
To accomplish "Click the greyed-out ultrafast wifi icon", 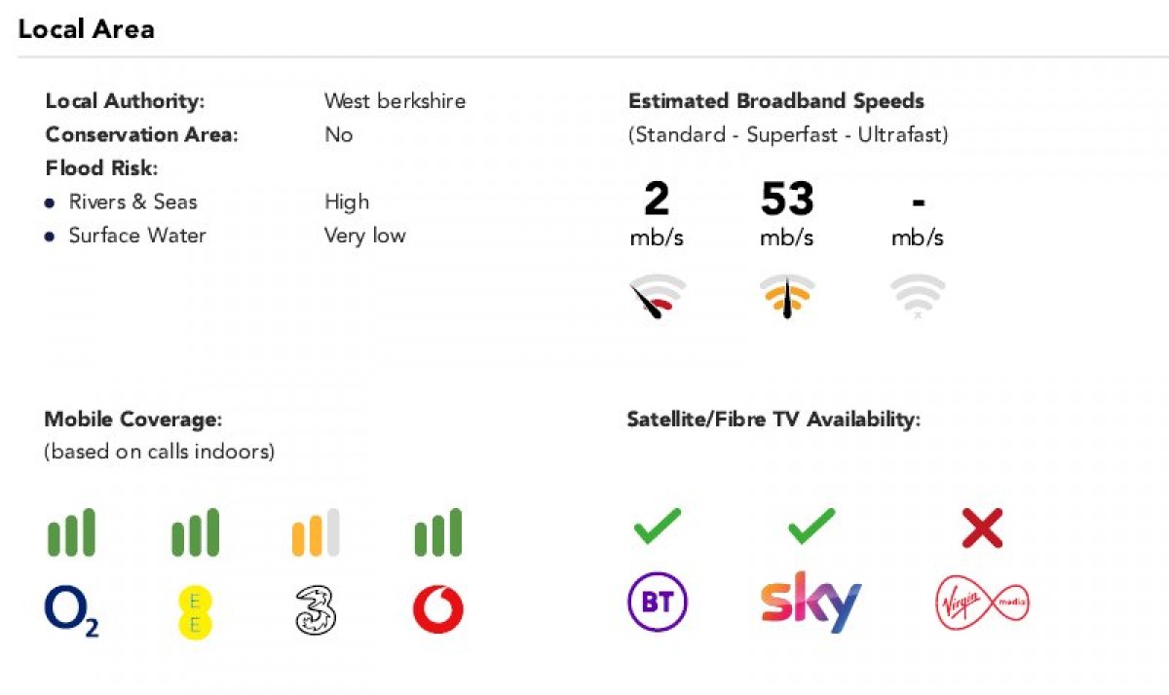I will pyautogui.click(x=918, y=297).
